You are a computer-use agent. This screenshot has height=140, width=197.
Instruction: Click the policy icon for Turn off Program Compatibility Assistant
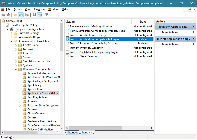(68, 43)
